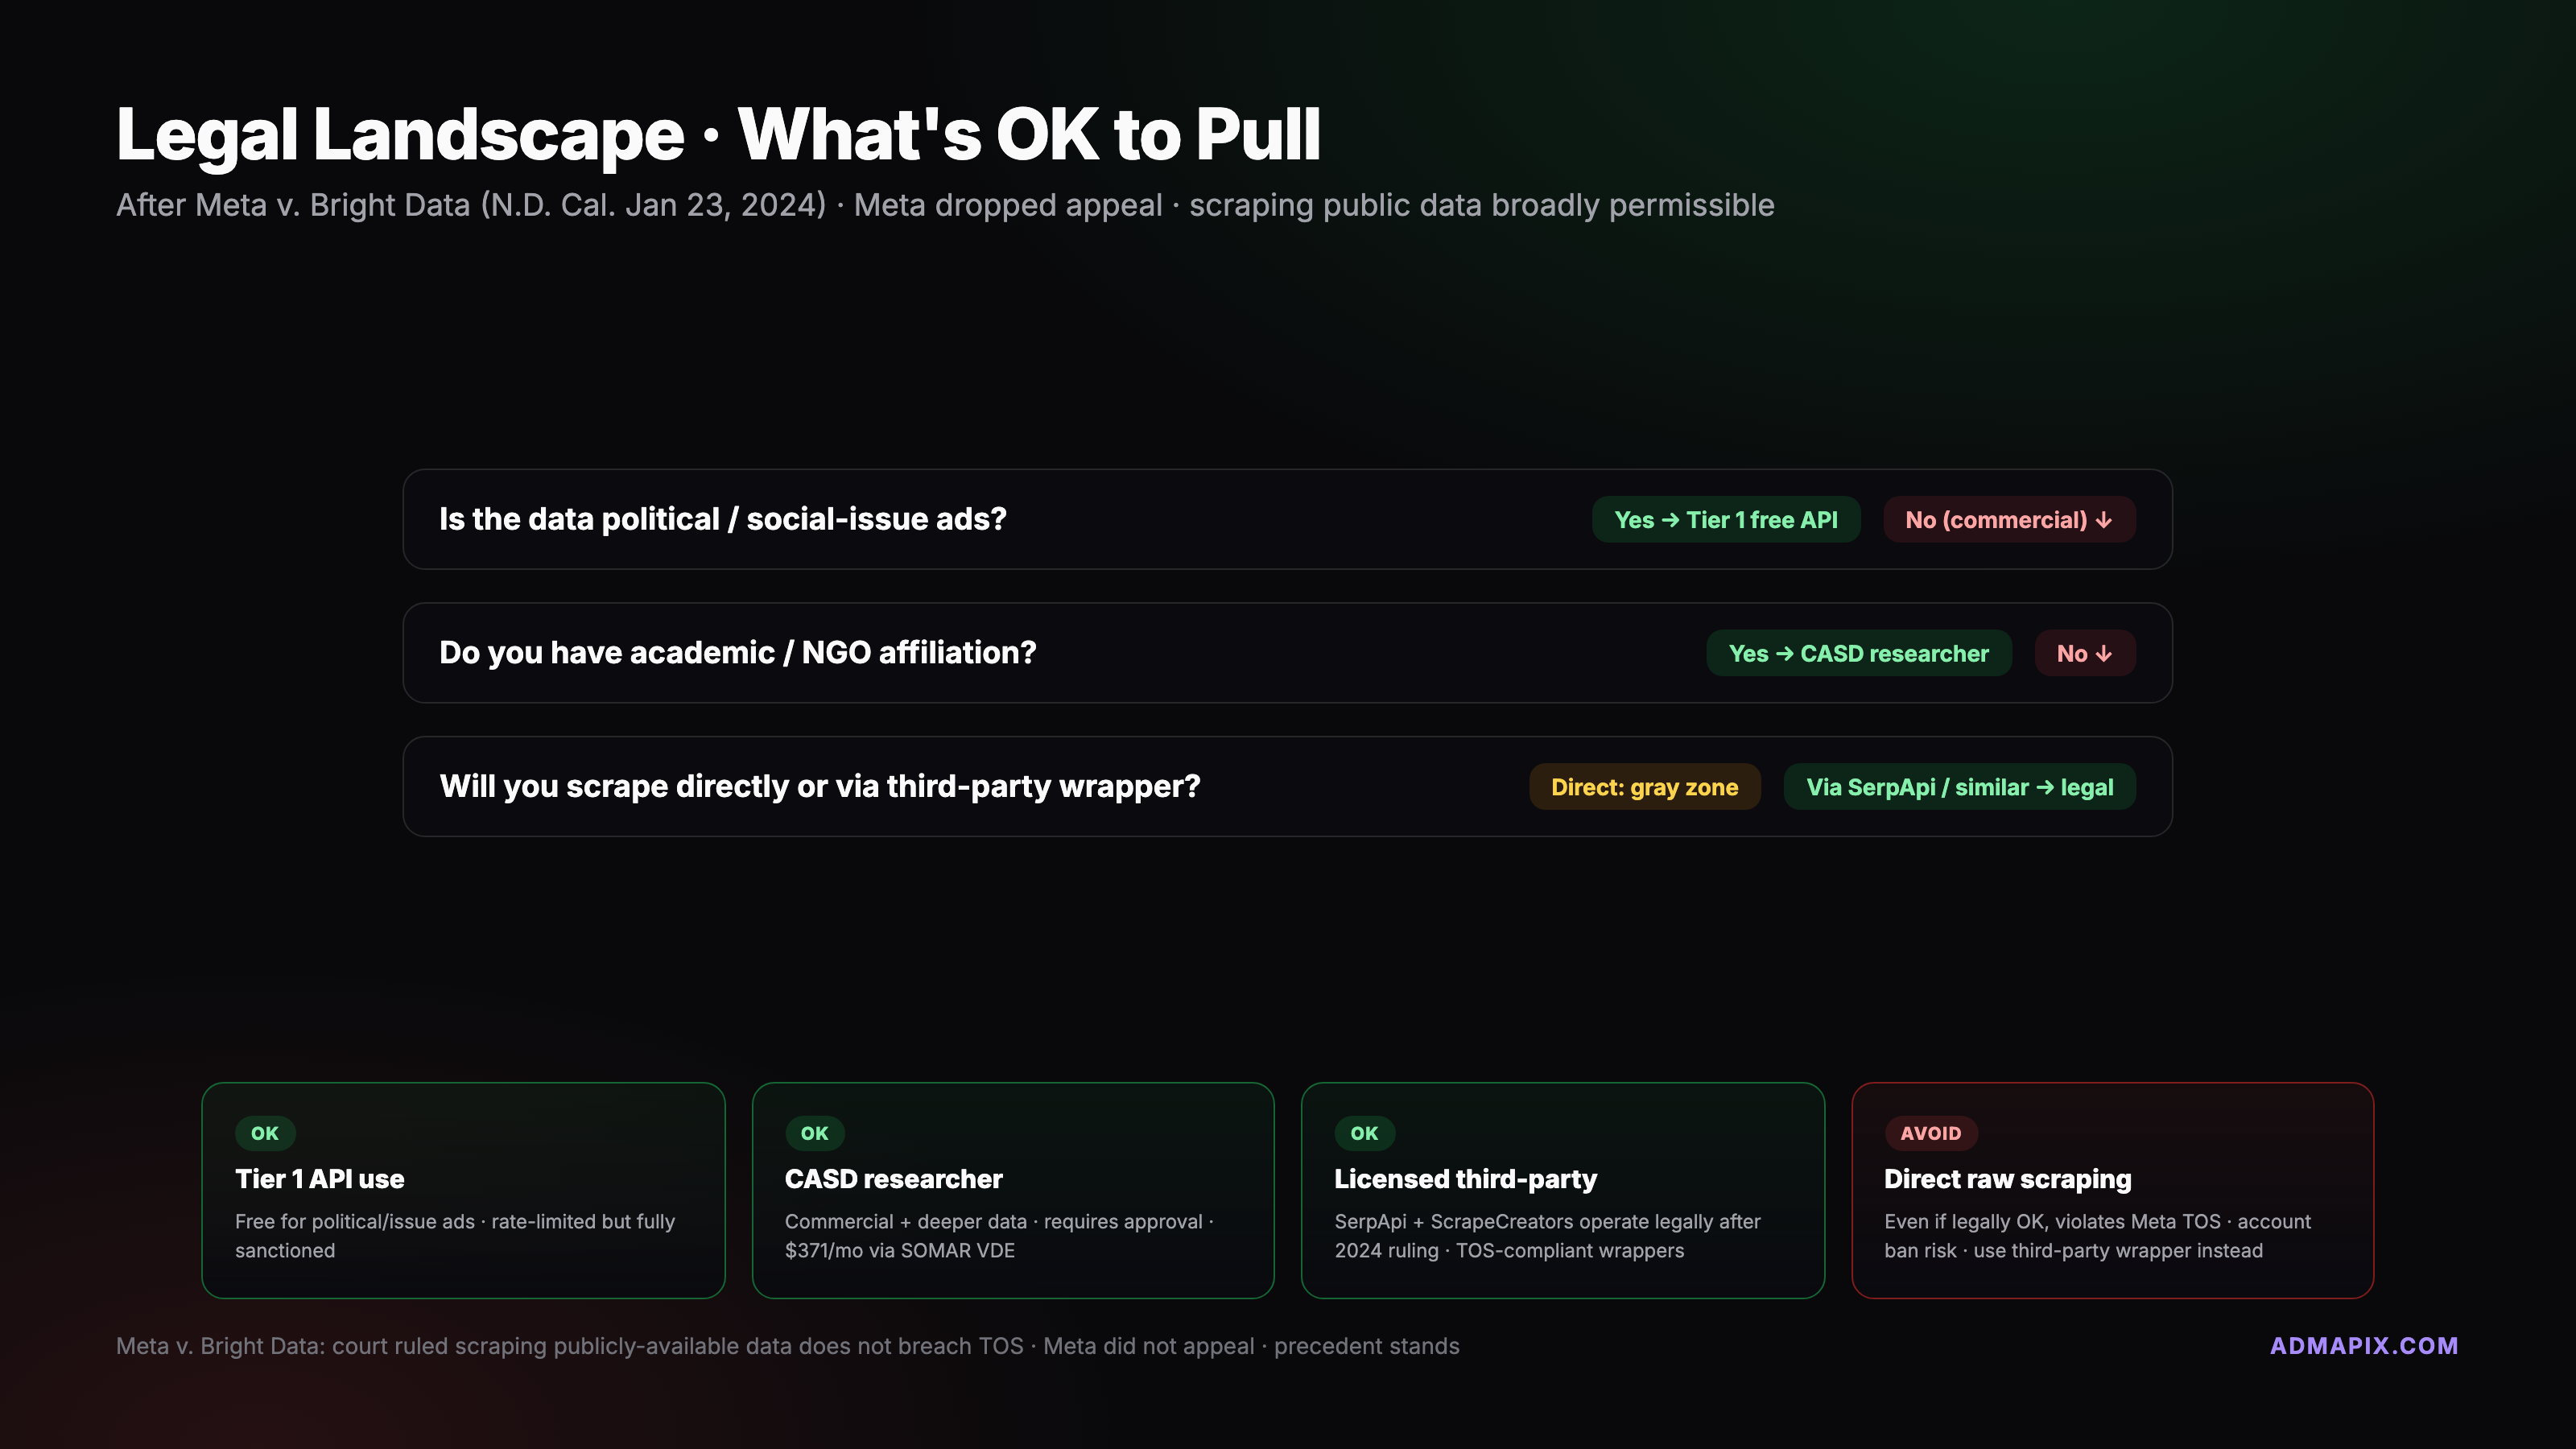Click the 'academic / NGO affiliation' question
The image size is (2576, 1449).
[x=737, y=653]
